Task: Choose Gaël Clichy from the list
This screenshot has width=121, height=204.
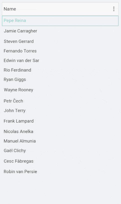Action: (60, 151)
